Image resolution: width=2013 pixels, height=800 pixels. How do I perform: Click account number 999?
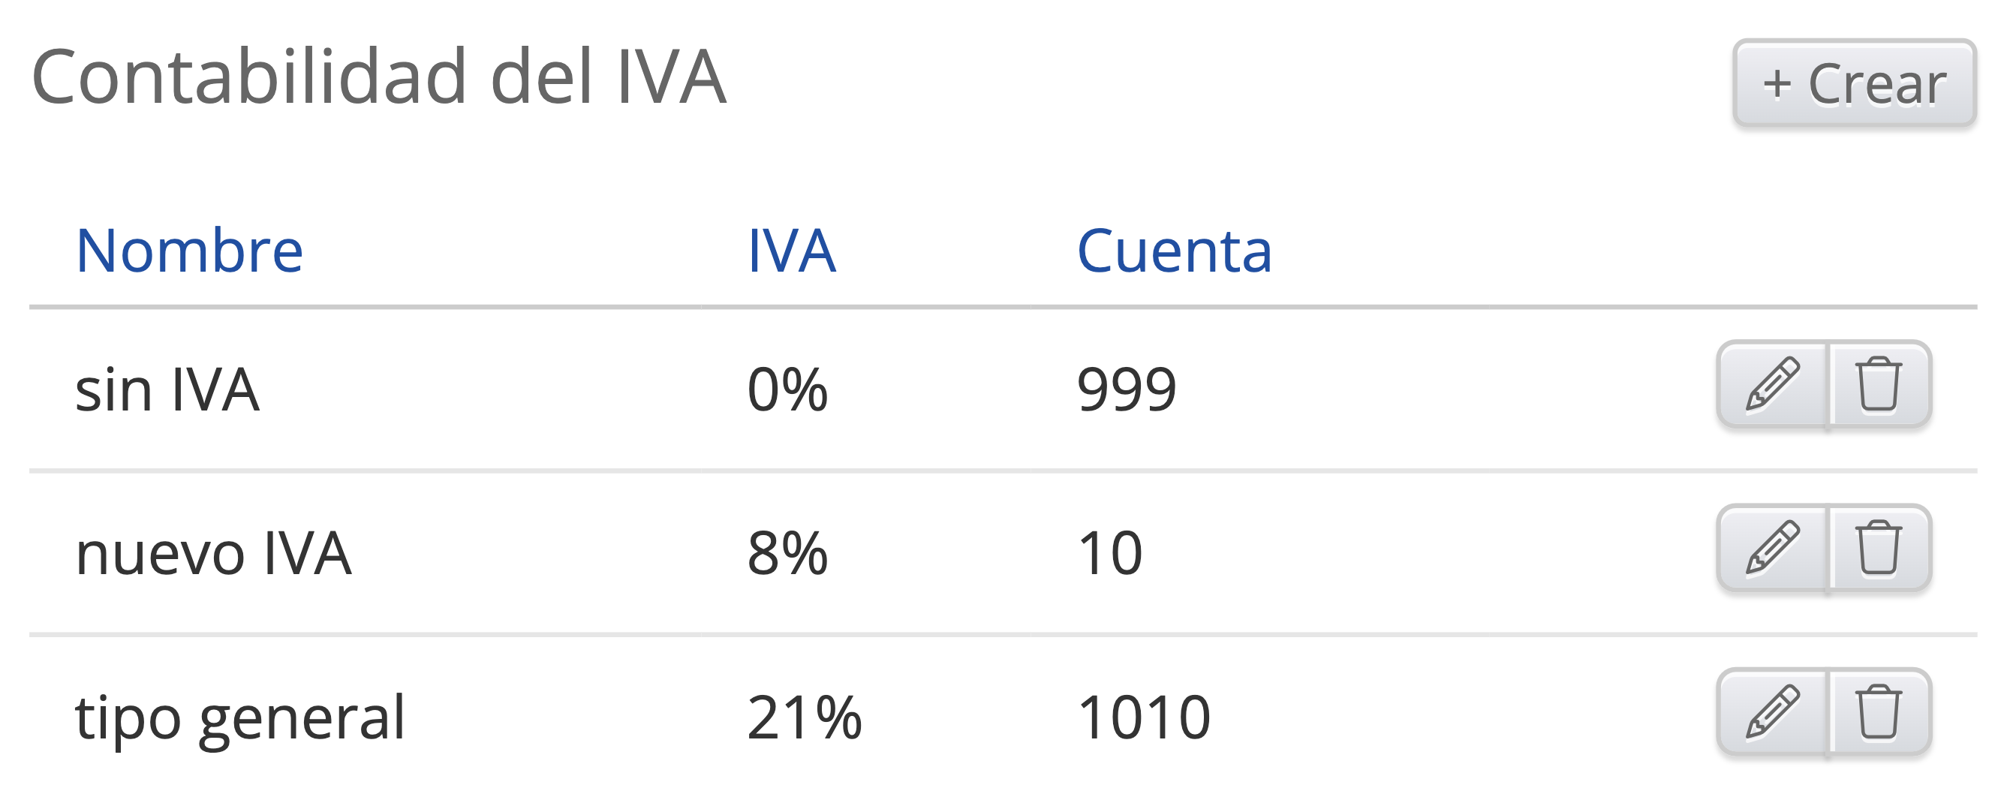click(x=1126, y=389)
